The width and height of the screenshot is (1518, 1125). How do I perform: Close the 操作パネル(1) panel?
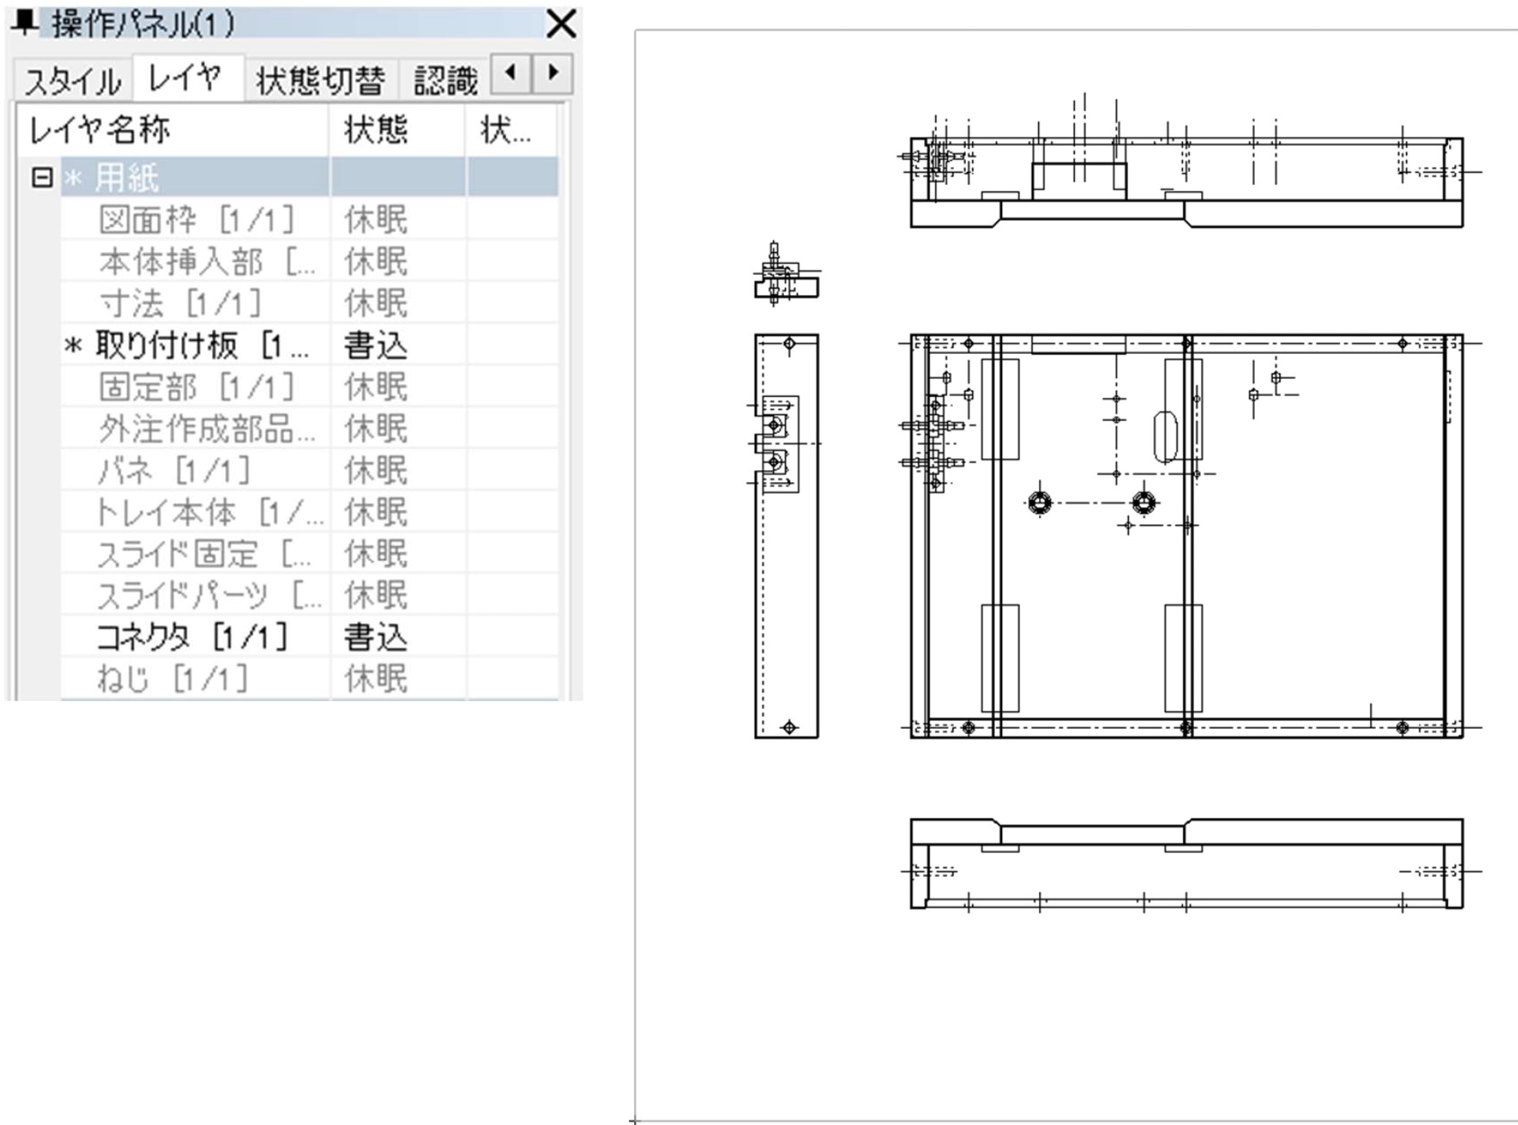coord(561,24)
